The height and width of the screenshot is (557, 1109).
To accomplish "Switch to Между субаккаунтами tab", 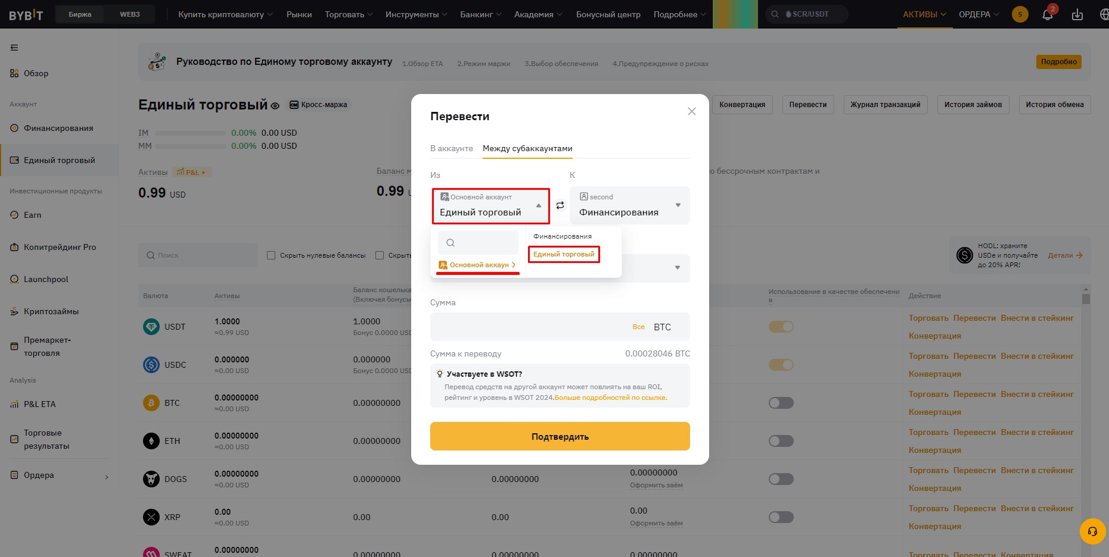I will click(x=527, y=148).
